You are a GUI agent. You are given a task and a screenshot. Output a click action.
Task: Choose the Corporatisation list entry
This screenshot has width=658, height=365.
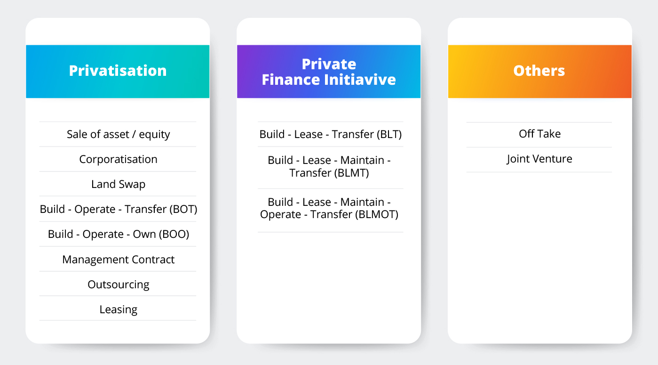pos(118,159)
